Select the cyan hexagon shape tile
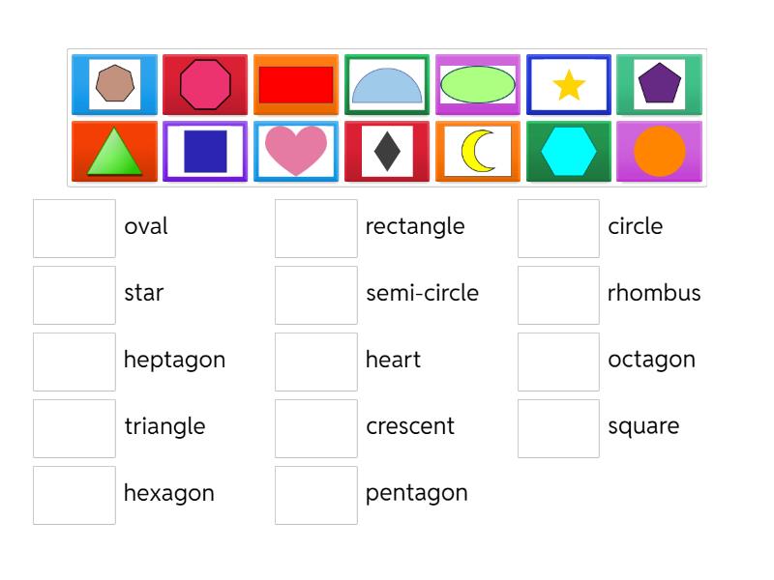This screenshot has height=580, width=774. pyautogui.click(x=569, y=152)
